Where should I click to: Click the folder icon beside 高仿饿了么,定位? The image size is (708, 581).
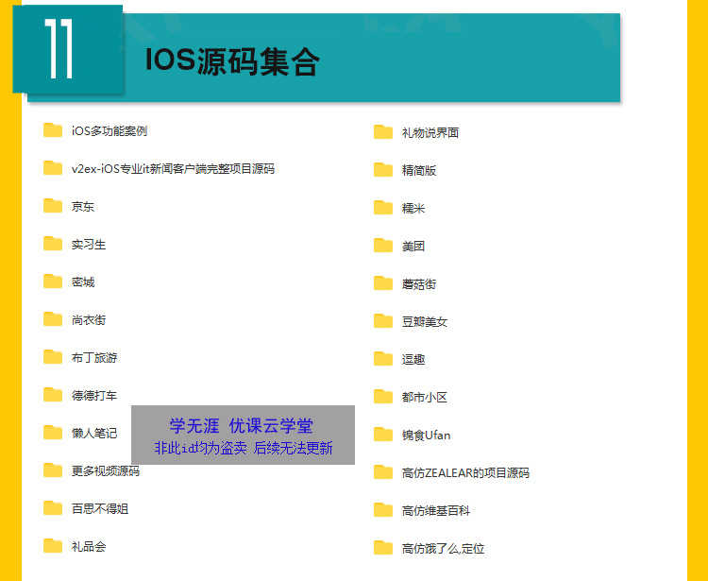383,548
